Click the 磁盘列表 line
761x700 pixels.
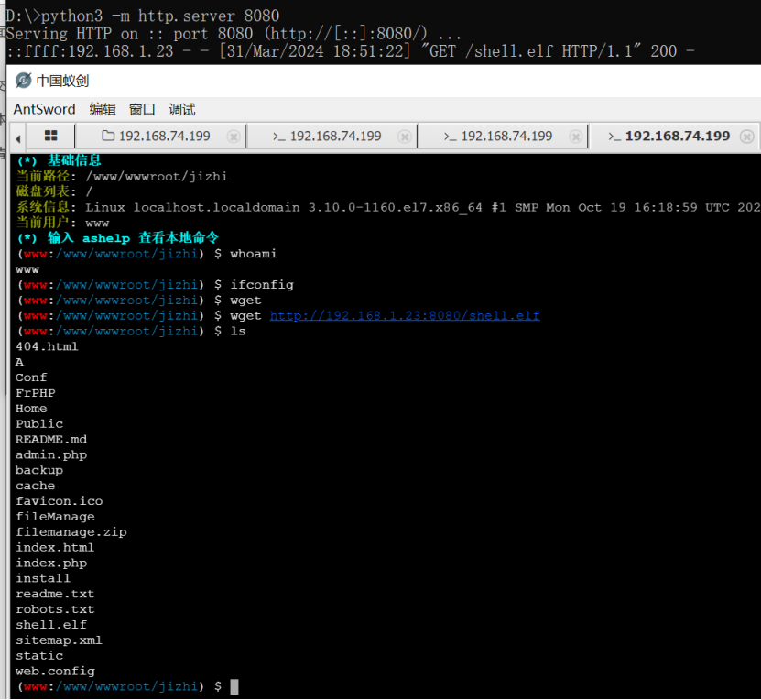tap(54, 191)
